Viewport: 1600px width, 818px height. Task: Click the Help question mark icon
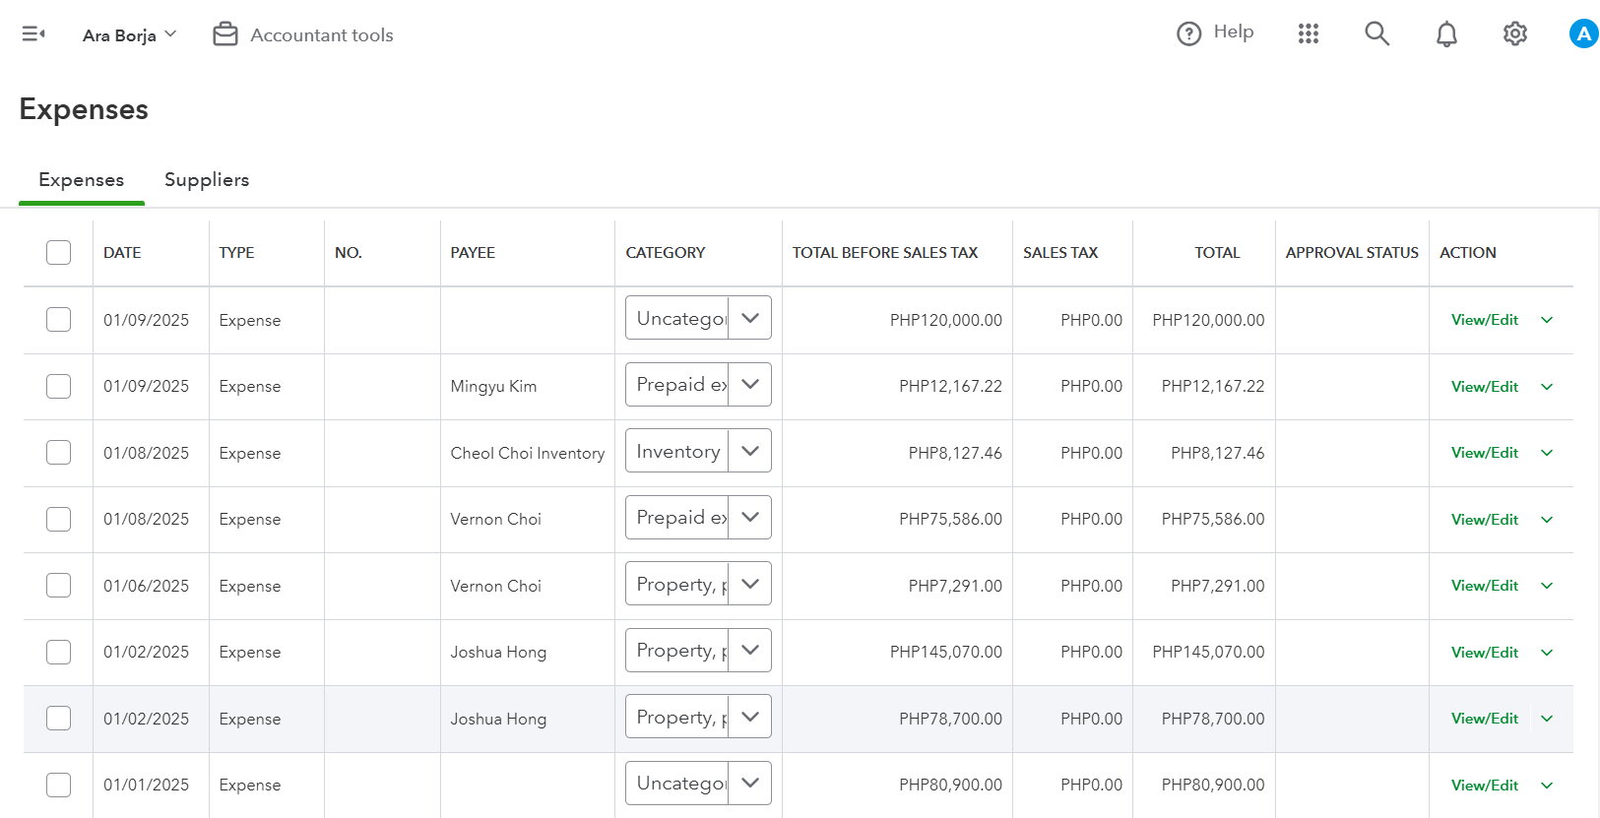click(x=1188, y=34)
